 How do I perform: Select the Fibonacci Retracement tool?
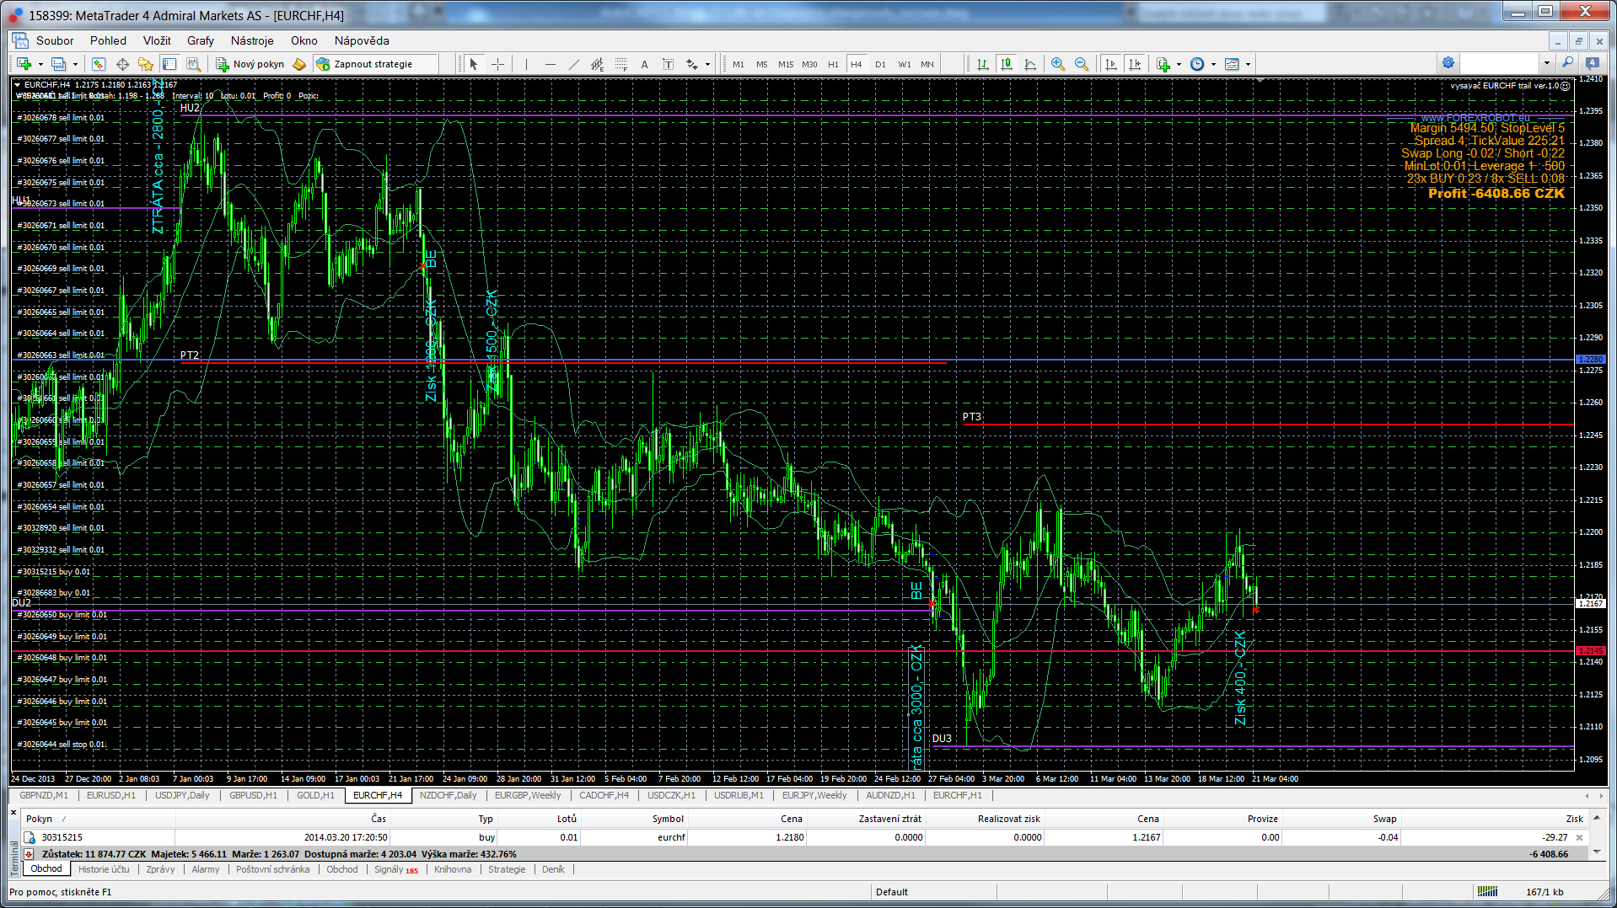(620, 64)
